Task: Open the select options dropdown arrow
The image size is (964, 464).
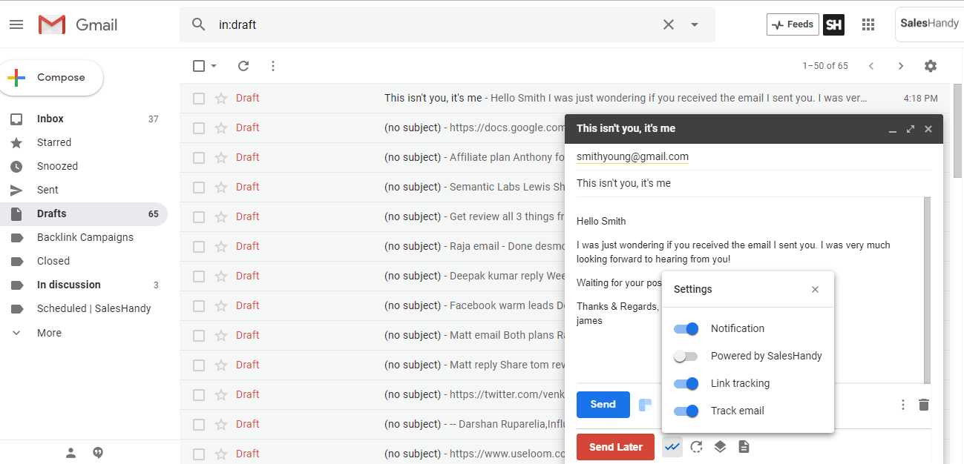Action: click(x=214, y=66)
